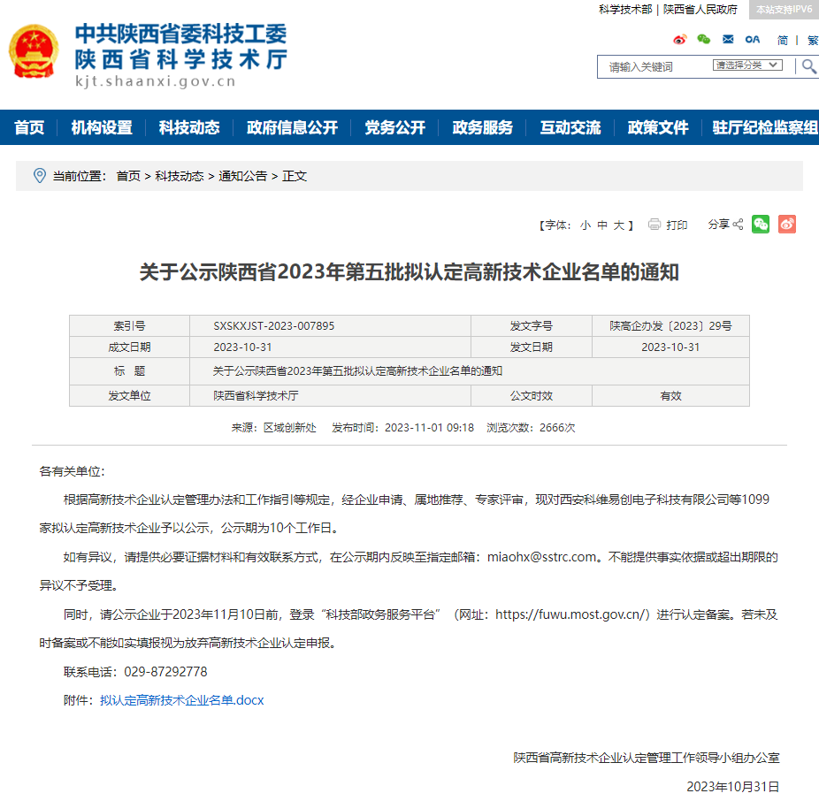The width and height of the screenshot is (819, 801).
Task: Share article via red Weibo button
Action: [x=787, y=225]
